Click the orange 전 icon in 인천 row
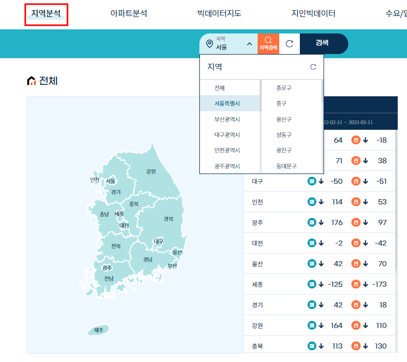Screen dimensions: 407x362 point(356,202)
